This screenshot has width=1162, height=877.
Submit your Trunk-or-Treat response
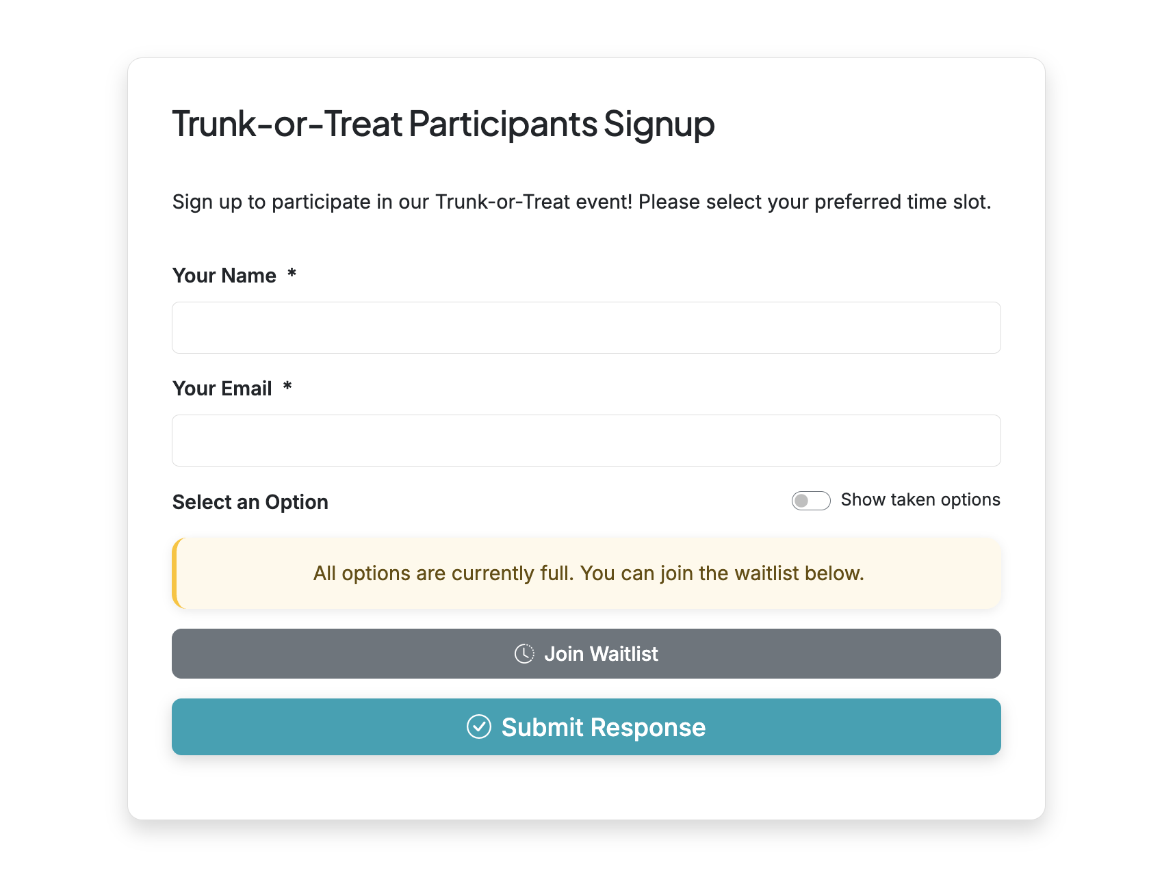586,727
